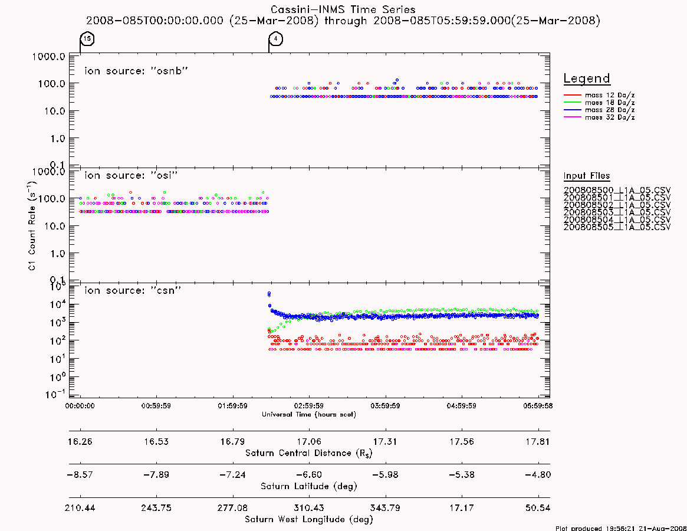The image size is (687, 531).
Task: Click the 210.44 longitude value
Action: (x=80, y=508)
